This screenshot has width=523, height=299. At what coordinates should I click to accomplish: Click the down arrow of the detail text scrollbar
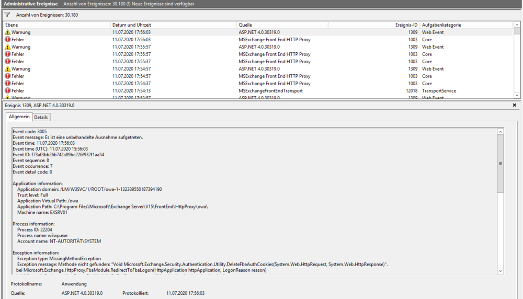point(500,271)
